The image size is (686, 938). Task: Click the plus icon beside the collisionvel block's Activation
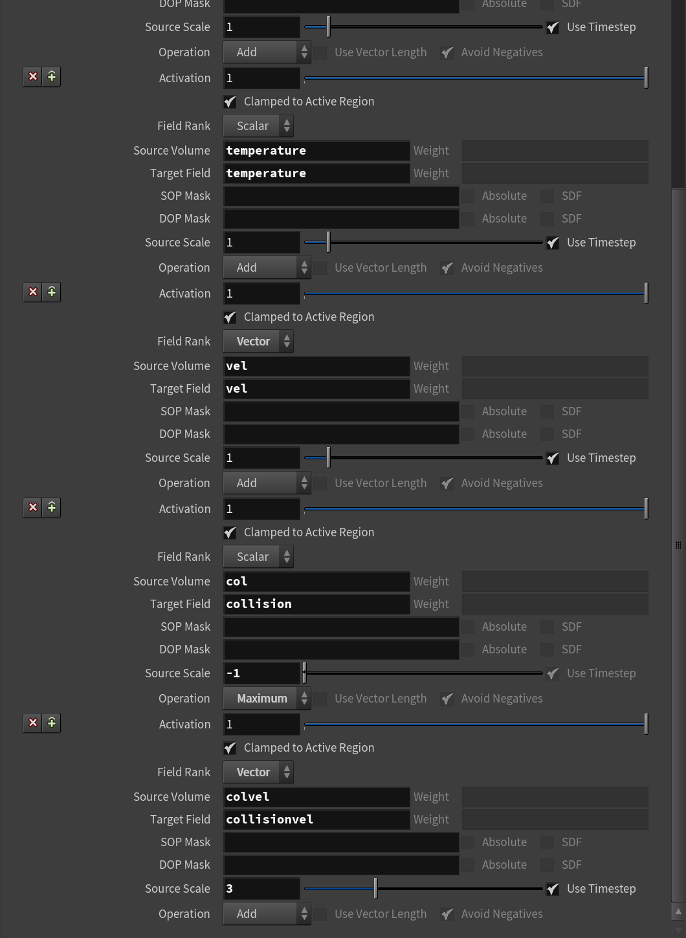(52, 723)
